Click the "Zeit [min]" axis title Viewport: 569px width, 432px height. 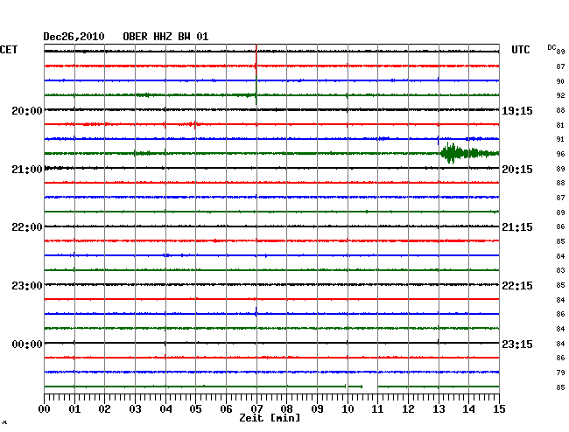(x=270, y=418)
